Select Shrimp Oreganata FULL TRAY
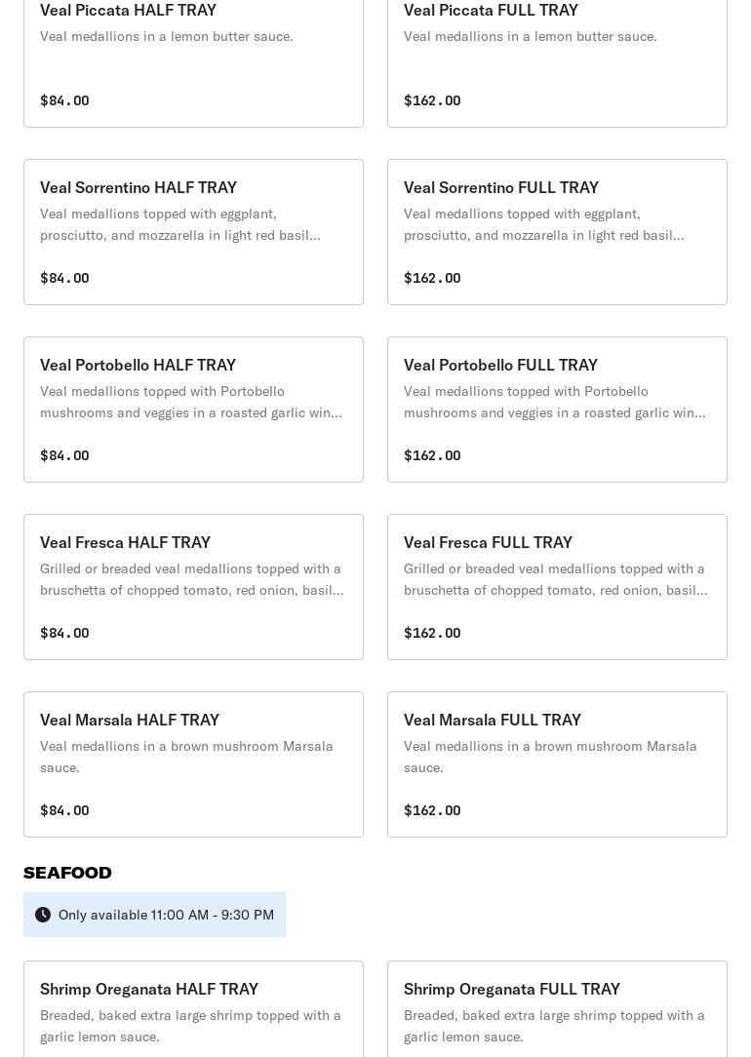The image size is (751, 1057). (557, 1009)
